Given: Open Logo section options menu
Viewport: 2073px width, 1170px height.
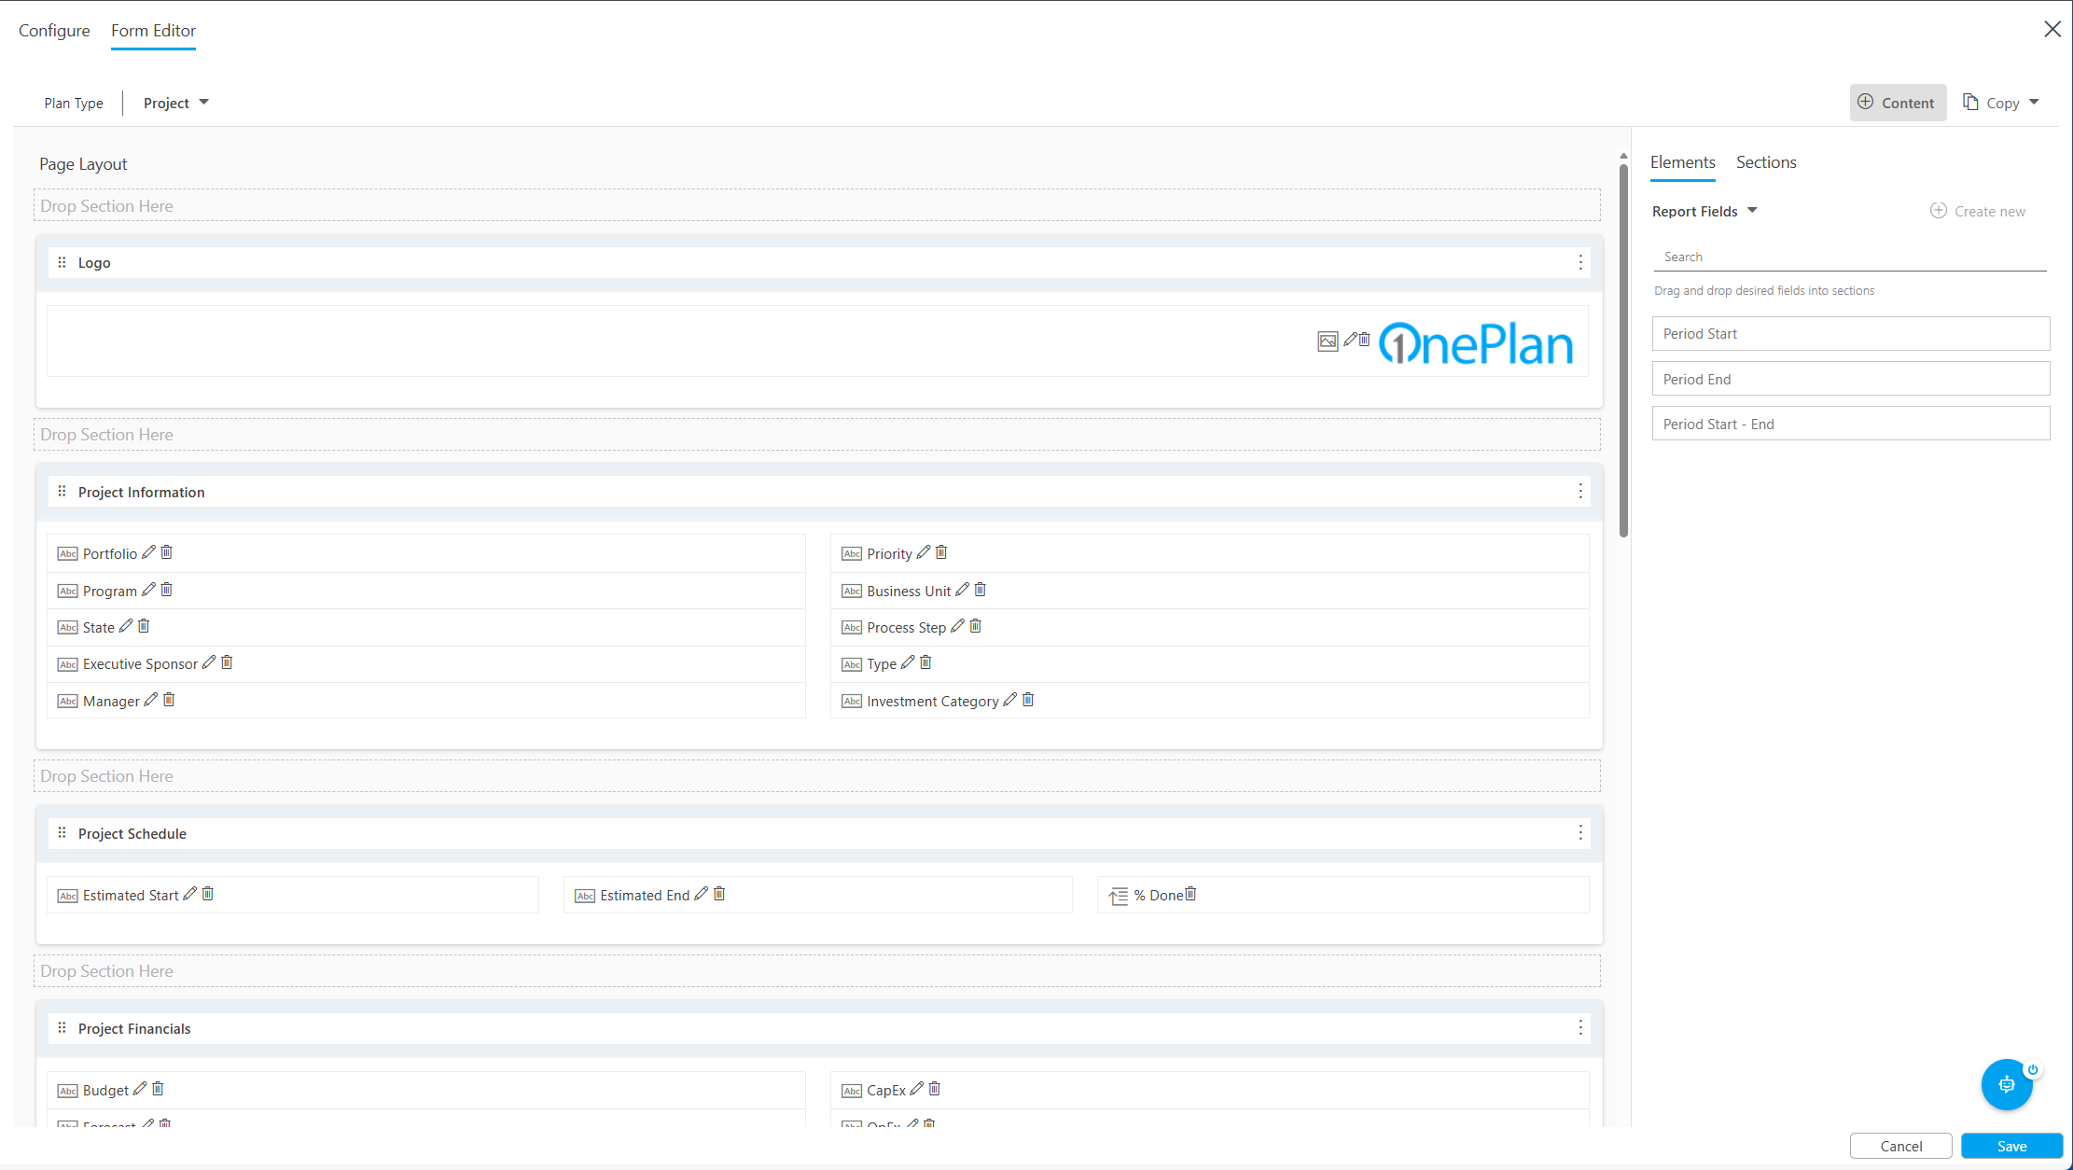Looking at the screenshot, I should pos(1580,262).
